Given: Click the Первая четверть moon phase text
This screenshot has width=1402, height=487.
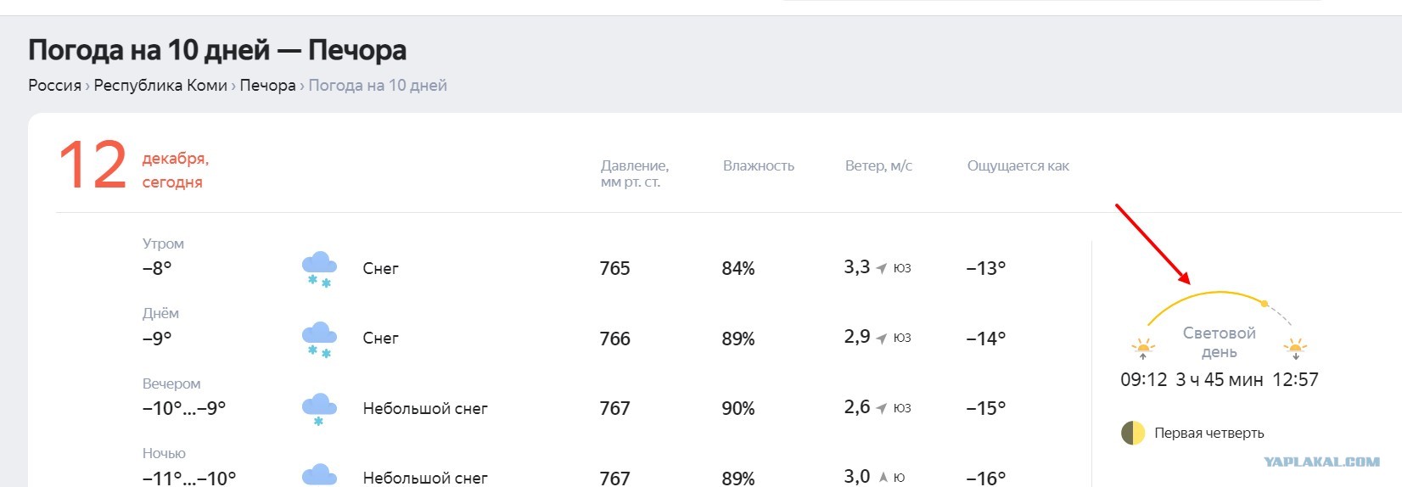Looking at the screenshot, I should [1209, 433].
